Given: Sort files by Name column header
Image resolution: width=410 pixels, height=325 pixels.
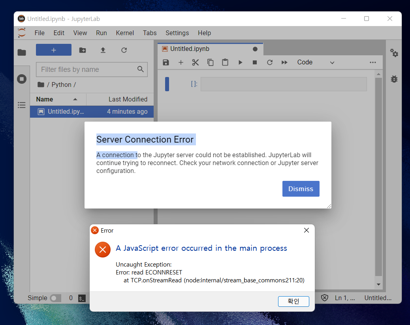Looking at the screenshot, I should pyautogui.click(x=58, y=100).
